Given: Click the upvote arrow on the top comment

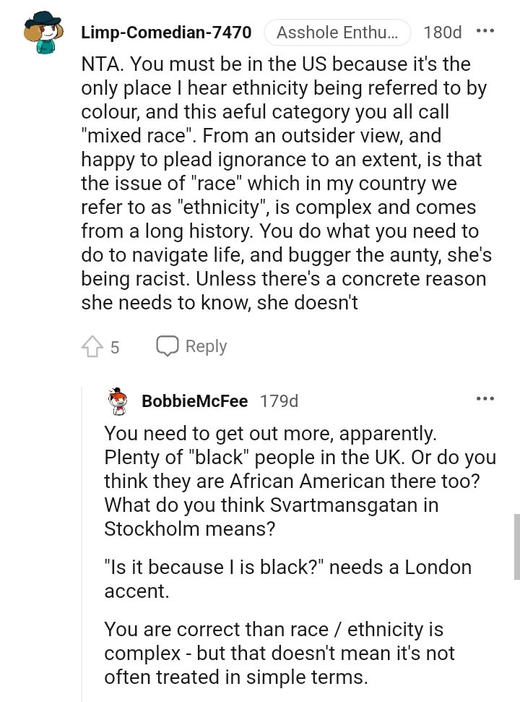Looking at the screenshot, I should (x=93, y=346).
